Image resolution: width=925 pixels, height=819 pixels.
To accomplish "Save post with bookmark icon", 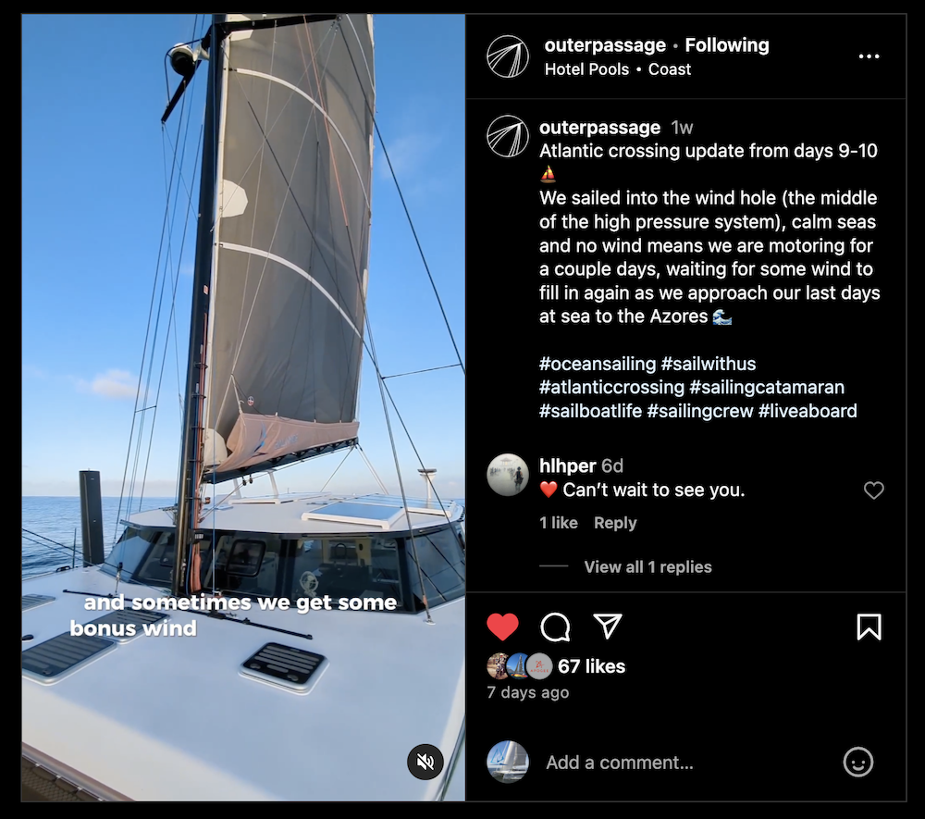I will [869, 627].
